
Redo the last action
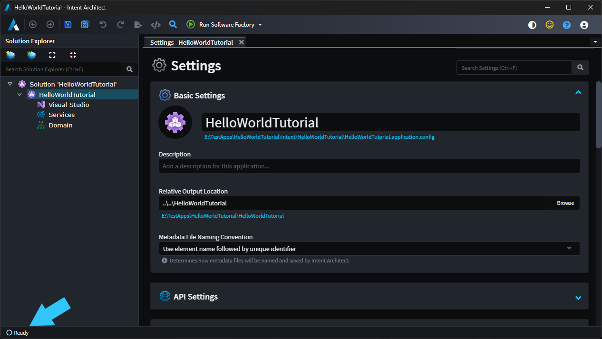120,25
